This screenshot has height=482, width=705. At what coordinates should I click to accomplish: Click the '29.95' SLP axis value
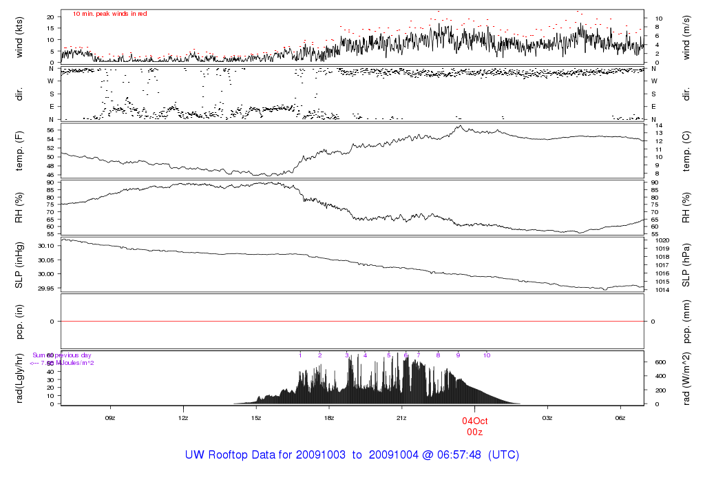tap(46, 289)
